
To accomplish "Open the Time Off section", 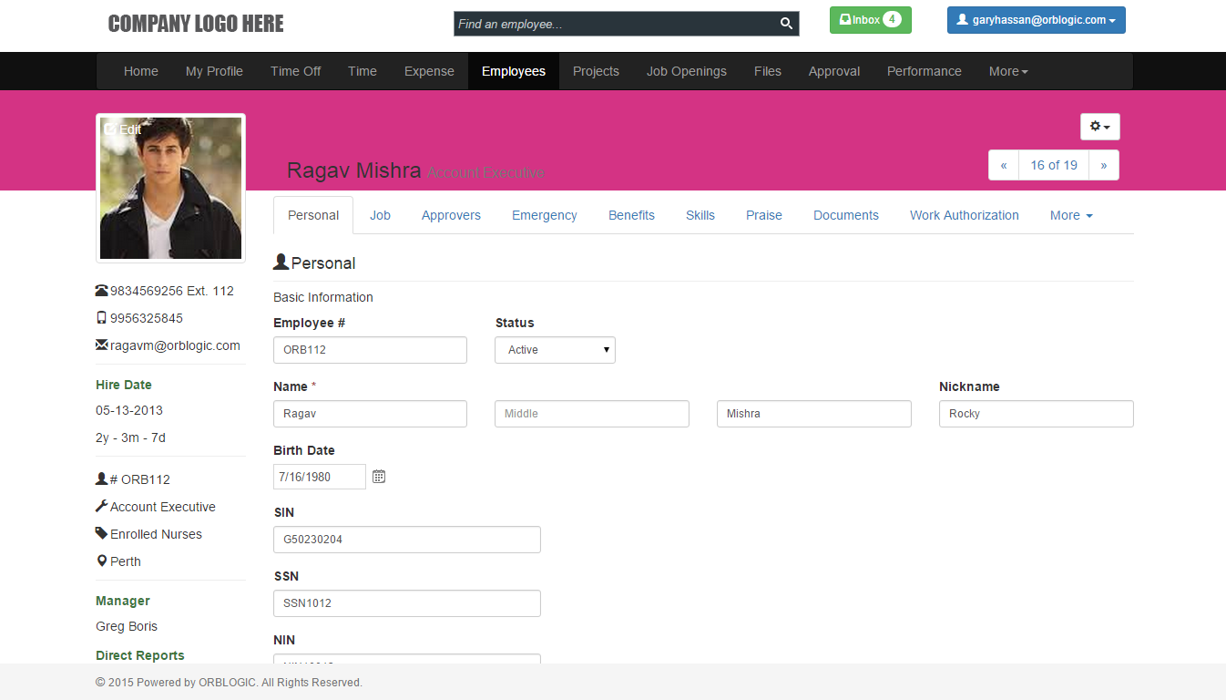I will [296, 71].
